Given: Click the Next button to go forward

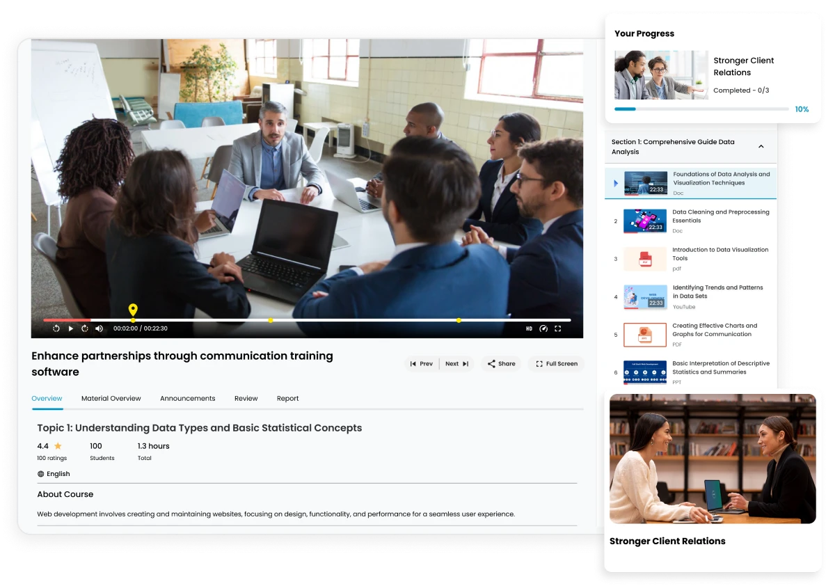Looking at the screenshot, I should (453, 363).
